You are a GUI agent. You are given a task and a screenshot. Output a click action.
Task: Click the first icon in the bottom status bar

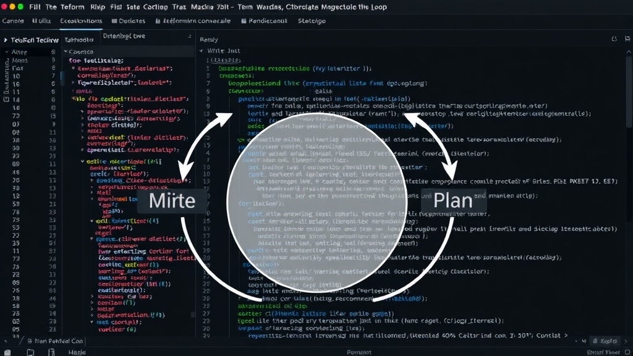pyautogui.click(x=7, y=352)
